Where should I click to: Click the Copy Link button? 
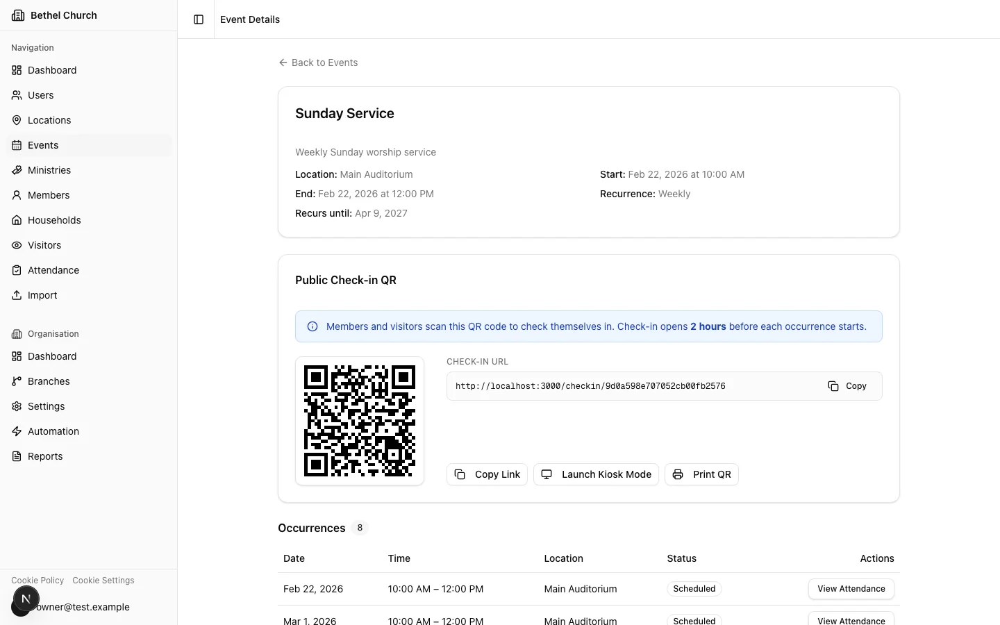pyautogui.click(x=487, y=474)
